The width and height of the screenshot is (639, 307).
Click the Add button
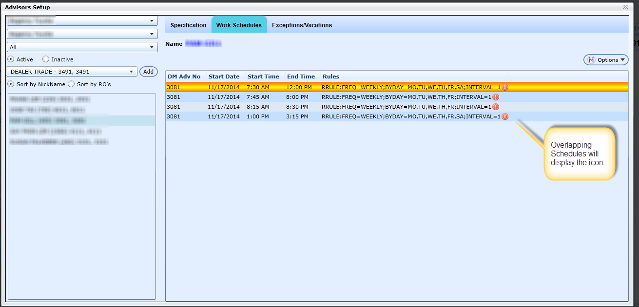pyautogui.click(x=149, y=72)
